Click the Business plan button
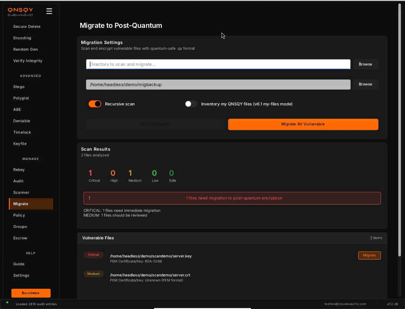 (31, 293)
